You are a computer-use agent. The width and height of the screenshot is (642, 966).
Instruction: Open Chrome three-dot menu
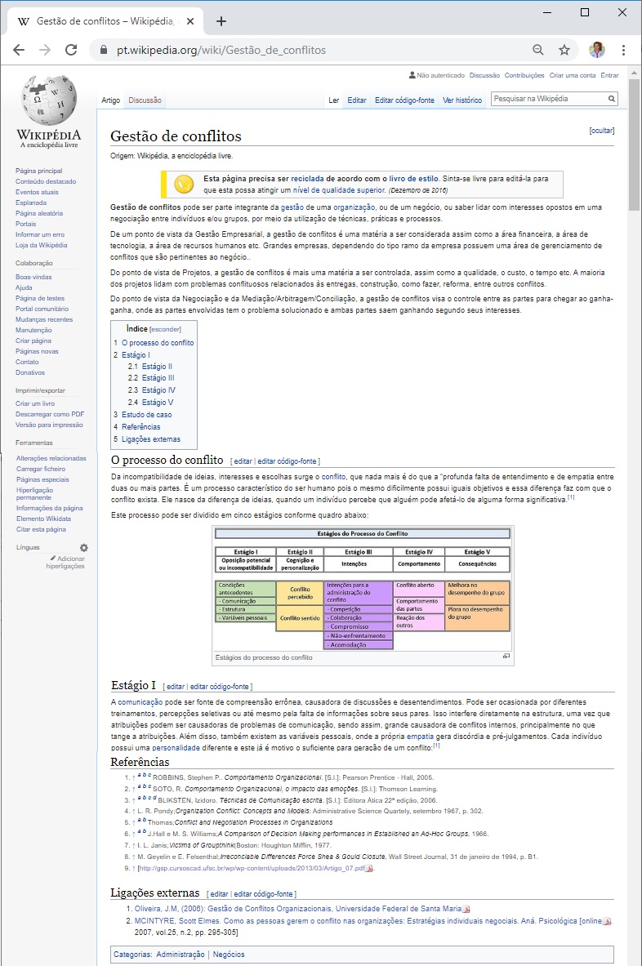(623, 50)
